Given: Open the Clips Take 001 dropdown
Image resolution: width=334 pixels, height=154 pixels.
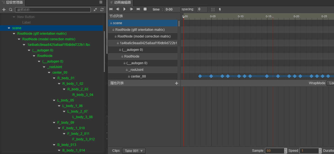Looking at the screenshot, I should pyautogui.click(x=134, y=151).
